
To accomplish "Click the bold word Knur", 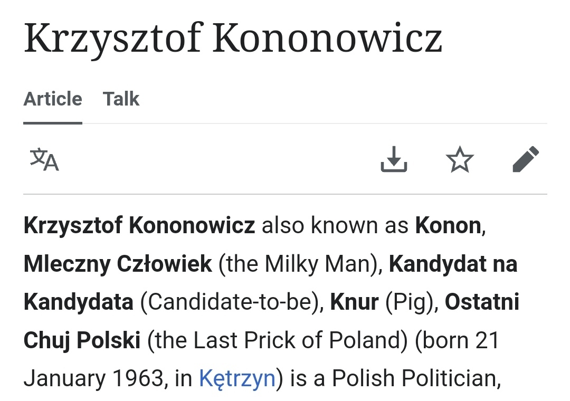I will [354, 302].
